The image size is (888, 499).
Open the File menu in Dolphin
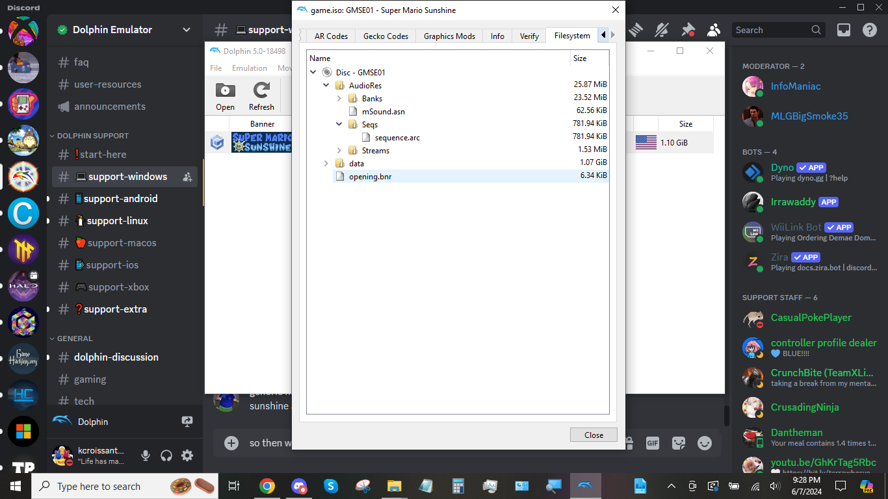216,68
